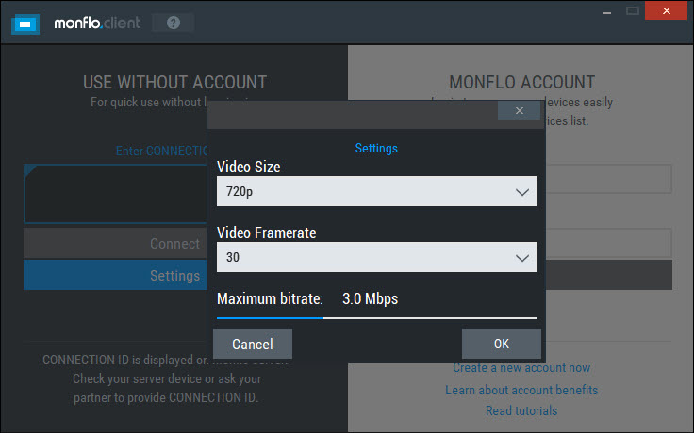Click the Monflo logo icon in title bar
The image size is (694, 433).
25,22
